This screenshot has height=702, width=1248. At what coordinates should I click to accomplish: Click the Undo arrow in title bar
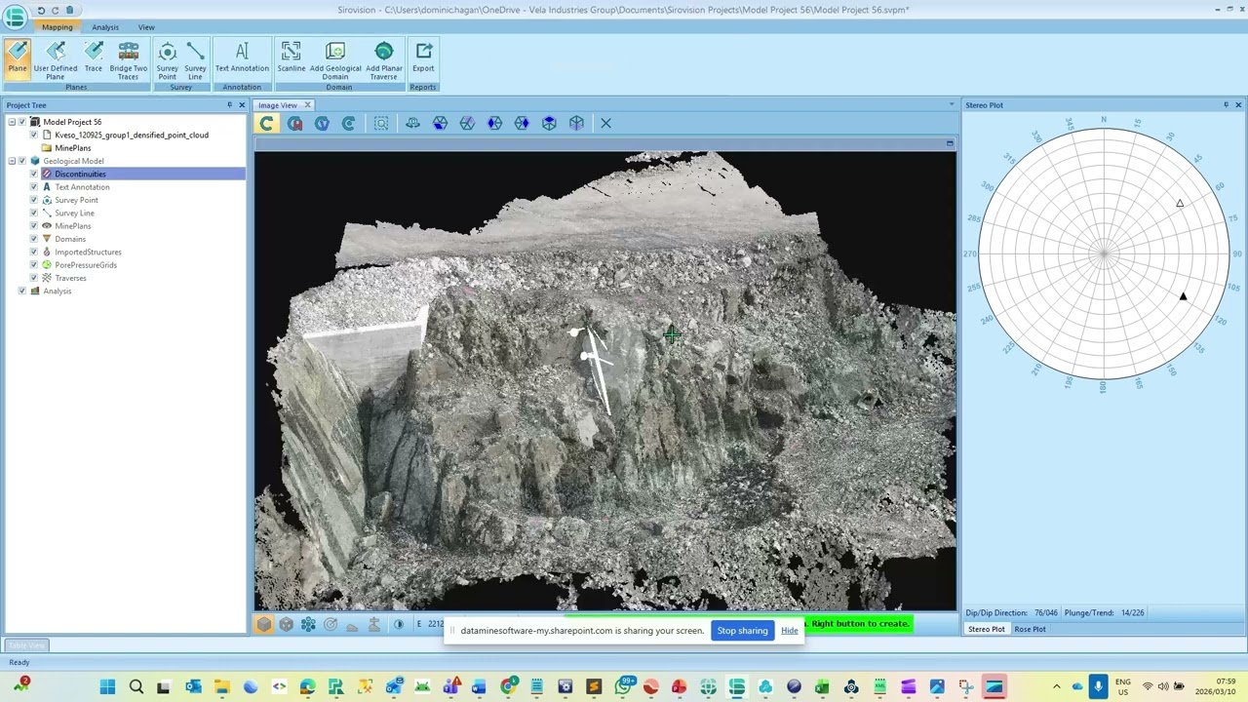pos(41,10)
